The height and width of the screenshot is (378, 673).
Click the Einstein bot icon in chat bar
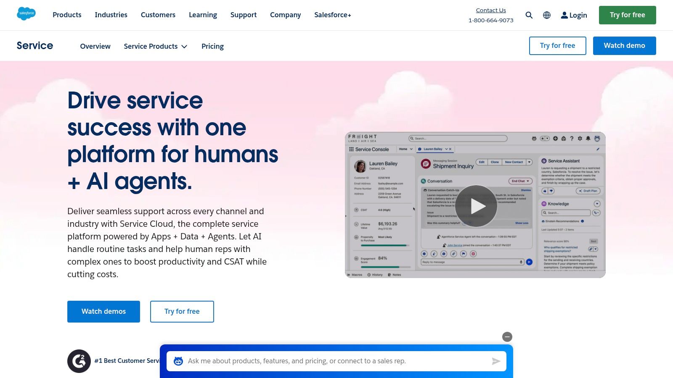[x=178, y=361]
